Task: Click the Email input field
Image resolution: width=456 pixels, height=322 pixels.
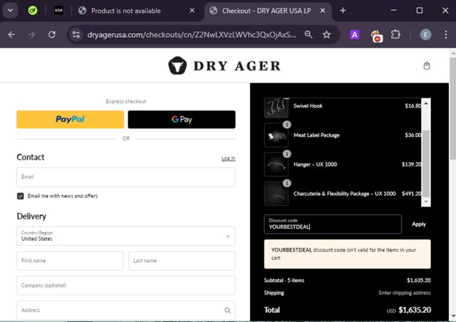Action: [126, 177]
